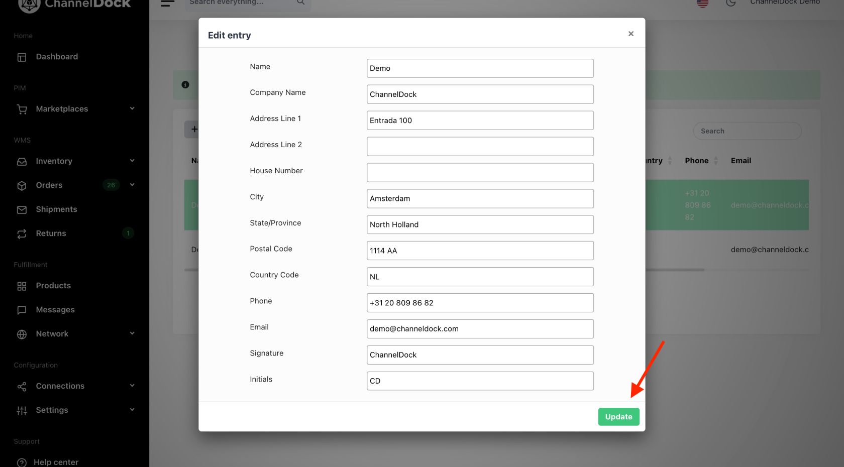Image resolution: width=844 pixels, height=467 pixels.
Task: Click the green Update button
Action: (x=618, y=417)
